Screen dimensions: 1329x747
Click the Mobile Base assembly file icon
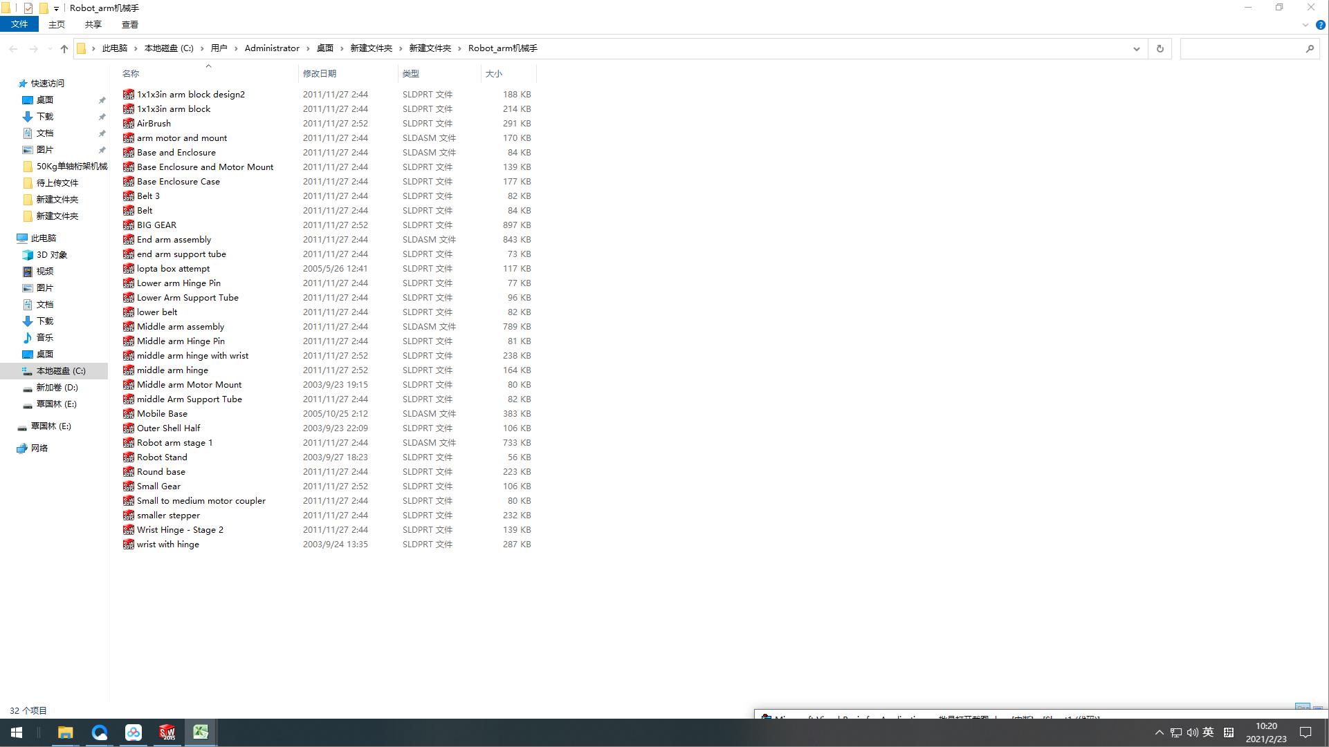(129, 414)
